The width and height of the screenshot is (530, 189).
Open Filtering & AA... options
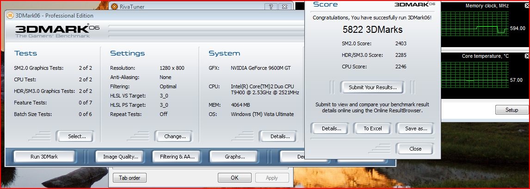coord(177,157)
